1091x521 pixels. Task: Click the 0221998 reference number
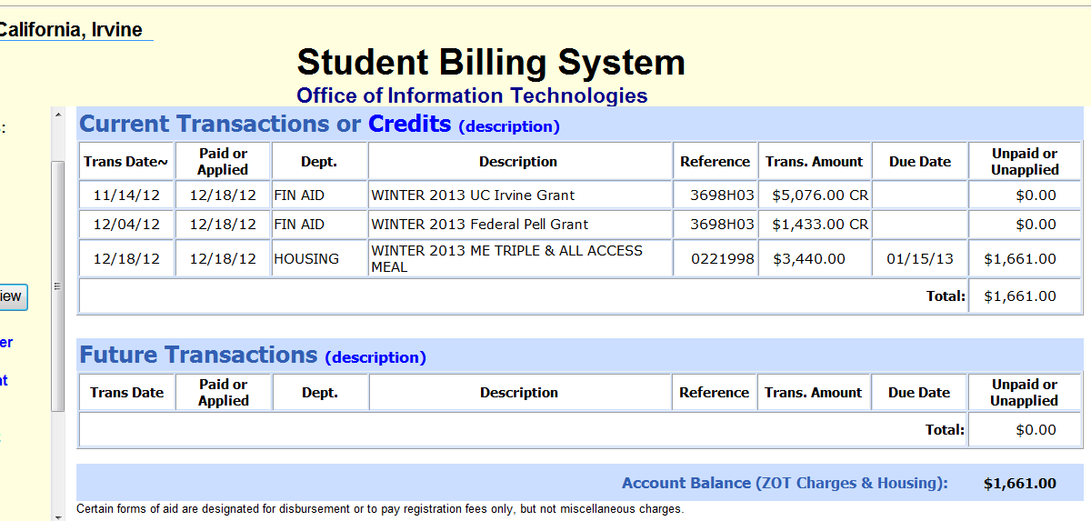(722, 259)
